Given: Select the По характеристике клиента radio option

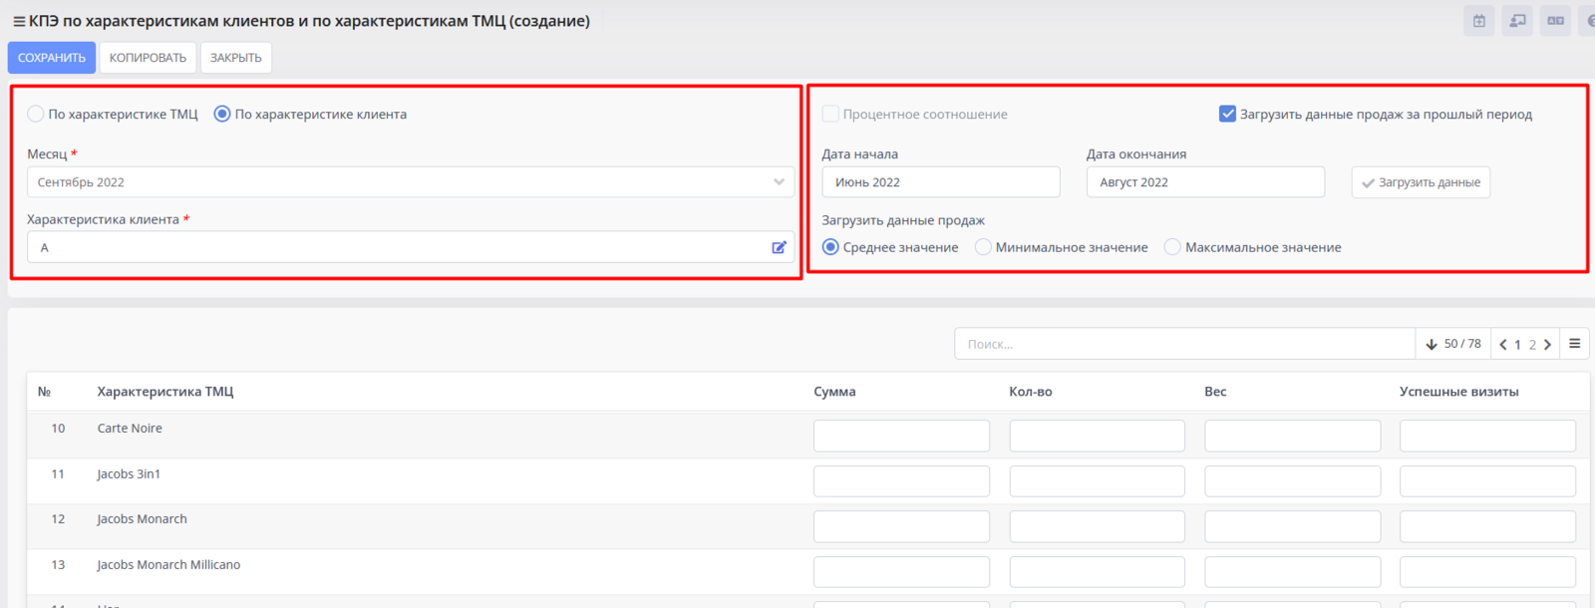Looking at the screenshot, I should click(222, 114).
